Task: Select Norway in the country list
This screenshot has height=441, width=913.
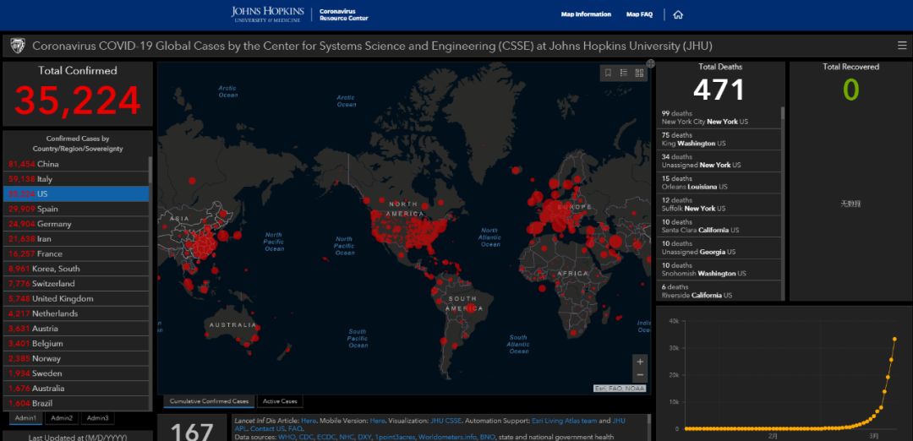Action: click(76, 358)
